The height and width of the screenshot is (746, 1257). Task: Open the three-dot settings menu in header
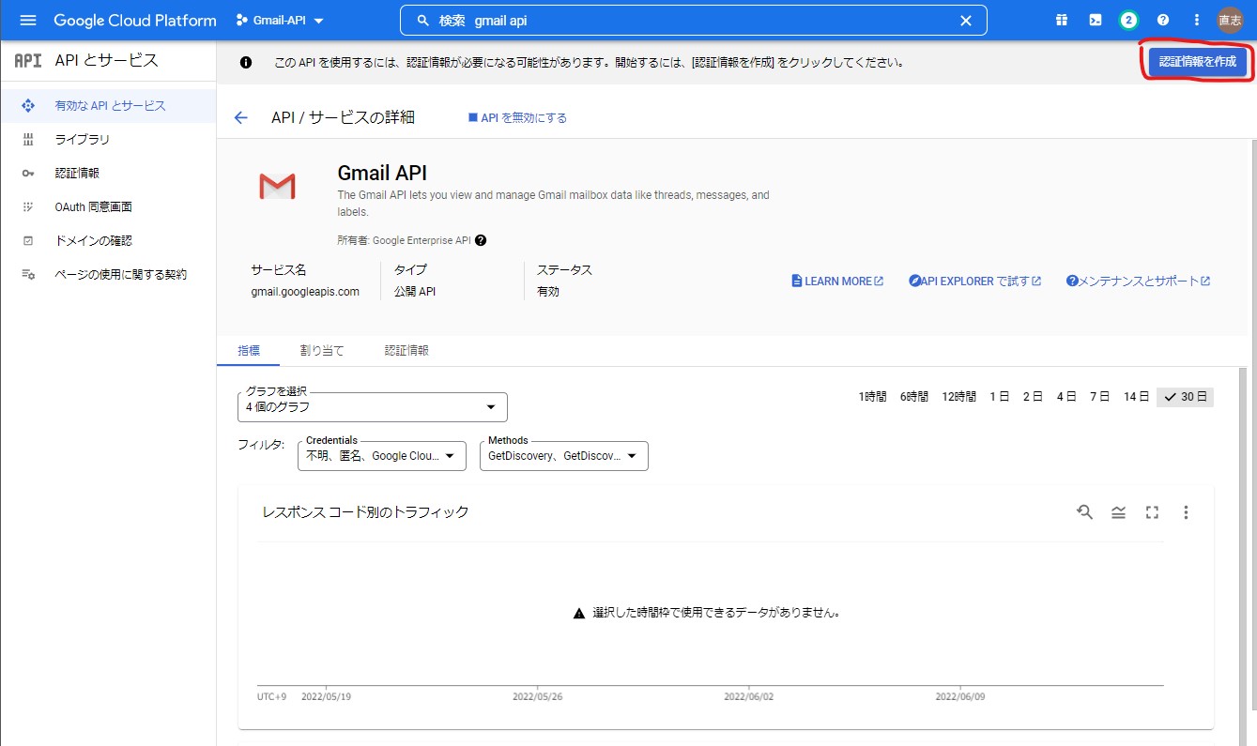tap(1196, 20)
